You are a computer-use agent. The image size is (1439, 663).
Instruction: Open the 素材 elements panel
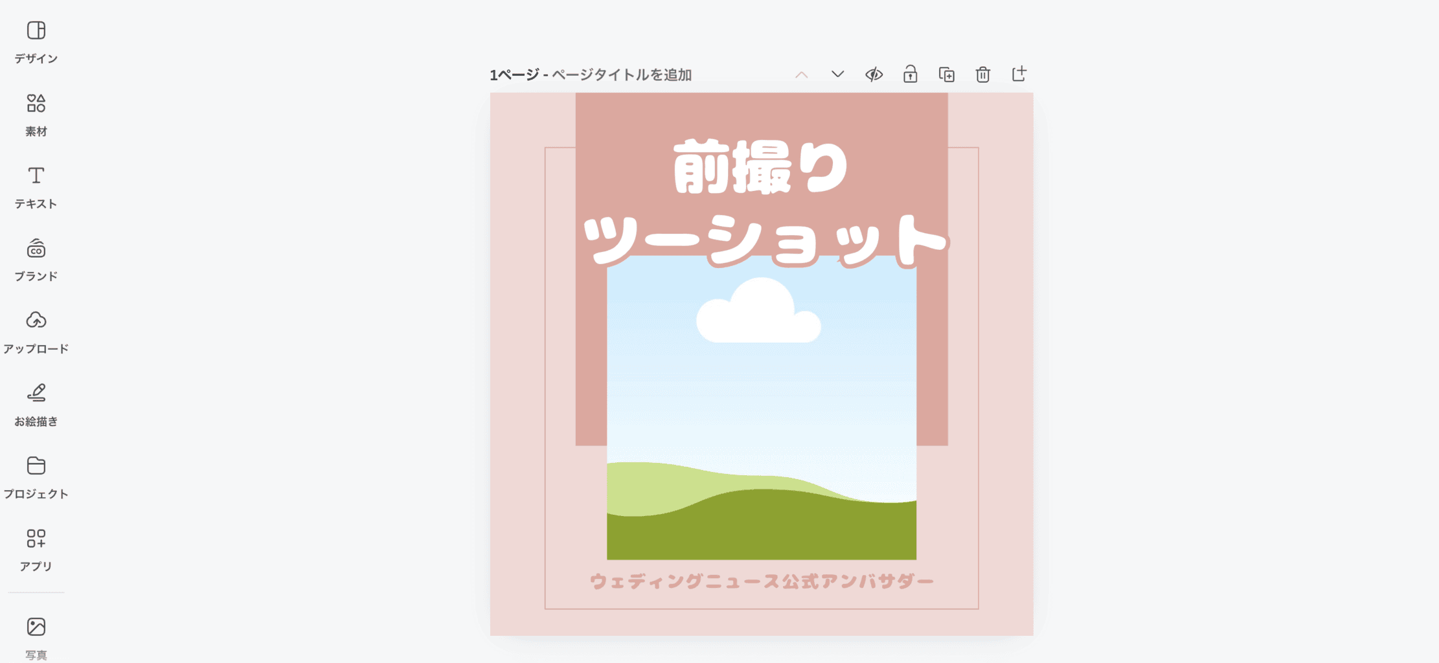click(36, 115)
